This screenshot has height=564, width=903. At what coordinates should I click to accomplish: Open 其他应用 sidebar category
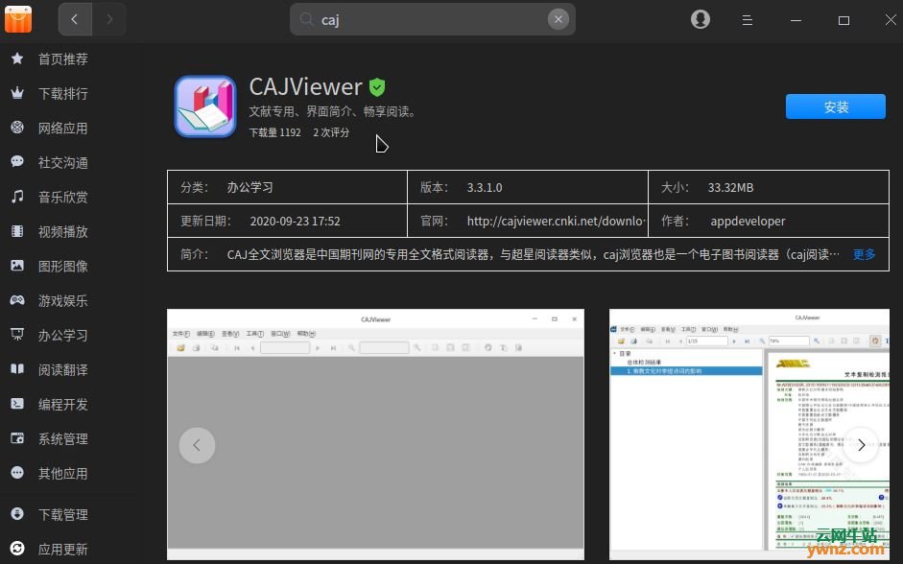[x=62, y=473]
